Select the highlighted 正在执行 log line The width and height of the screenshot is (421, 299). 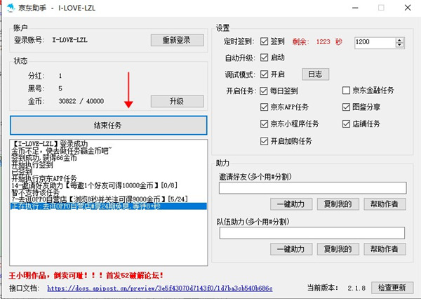pyautogui.click(x=109, y=206)
